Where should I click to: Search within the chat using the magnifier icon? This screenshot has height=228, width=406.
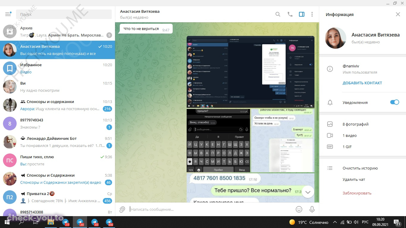278,14
